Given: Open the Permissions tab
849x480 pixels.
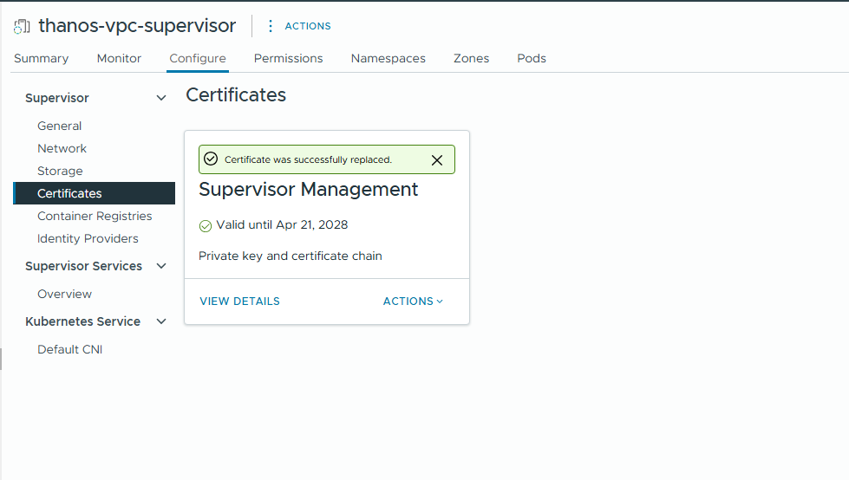Looking at the screenshot, I should tap(288, 58).
